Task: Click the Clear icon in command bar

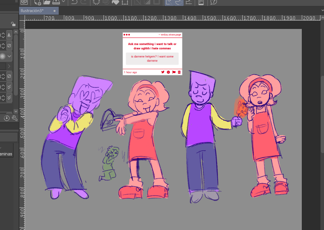Action: (96, 2)
